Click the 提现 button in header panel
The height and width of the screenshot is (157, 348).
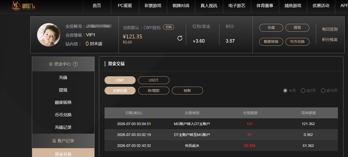tap(297, 28)
